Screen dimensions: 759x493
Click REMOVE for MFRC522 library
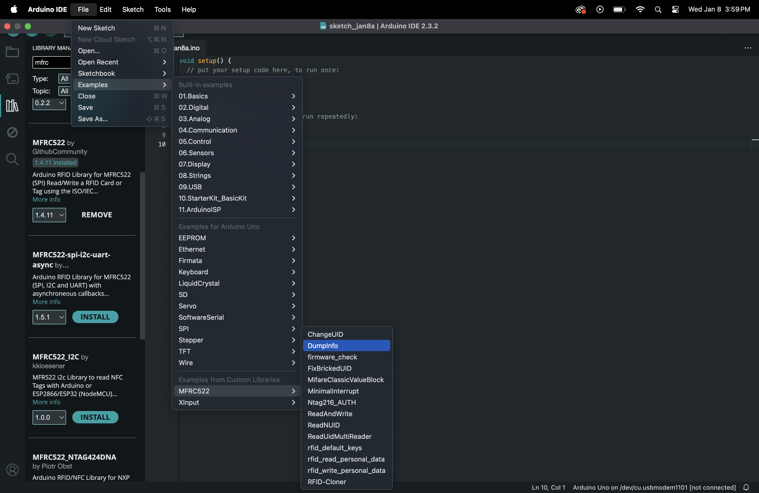[97, 215]
